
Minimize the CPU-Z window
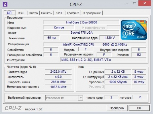pyautogui.click(x=127, y=4)
